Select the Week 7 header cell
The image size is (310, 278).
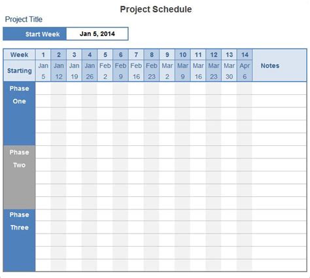(136, 54)
